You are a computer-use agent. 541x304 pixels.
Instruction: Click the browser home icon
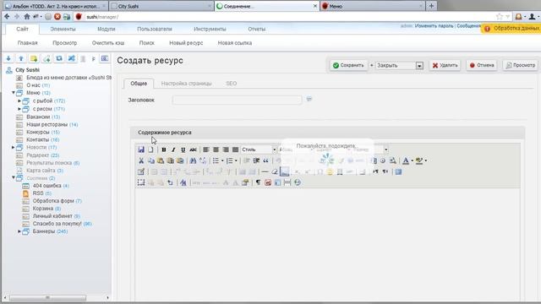[26, 17]
